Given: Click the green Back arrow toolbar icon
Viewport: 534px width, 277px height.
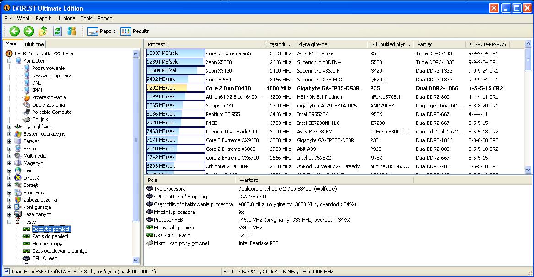Looking at the screenshot, I should (x=15, y=31).
